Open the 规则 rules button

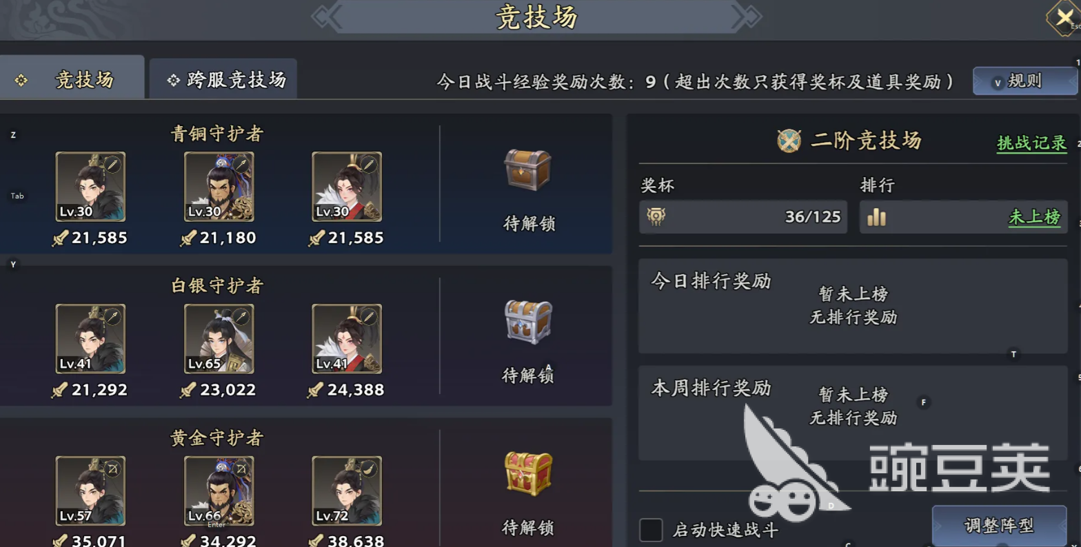pyautogui.click(x=1024, y=81)
